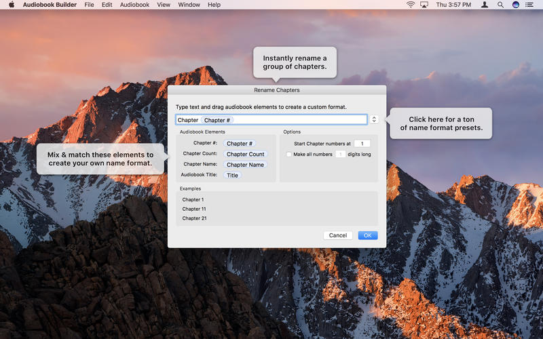The image size is (543, 339).
Task: Cancel the Rename Chapters dialog
Action: 337,235
